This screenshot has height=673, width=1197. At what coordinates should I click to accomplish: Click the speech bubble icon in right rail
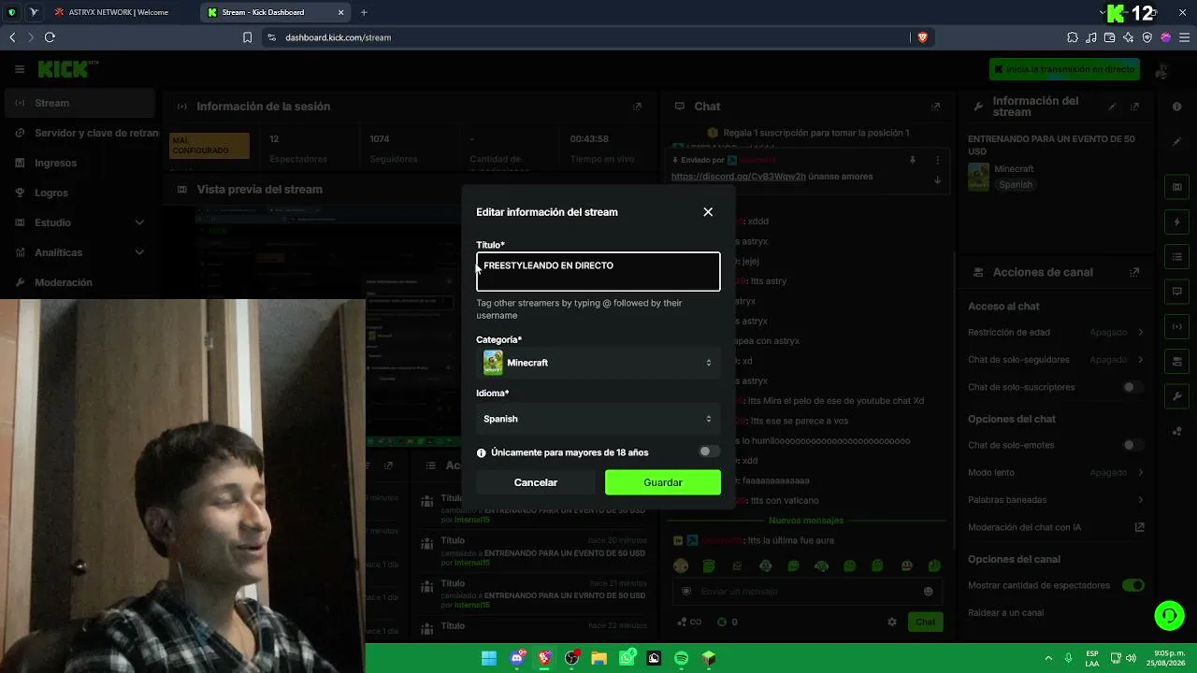1176,292
